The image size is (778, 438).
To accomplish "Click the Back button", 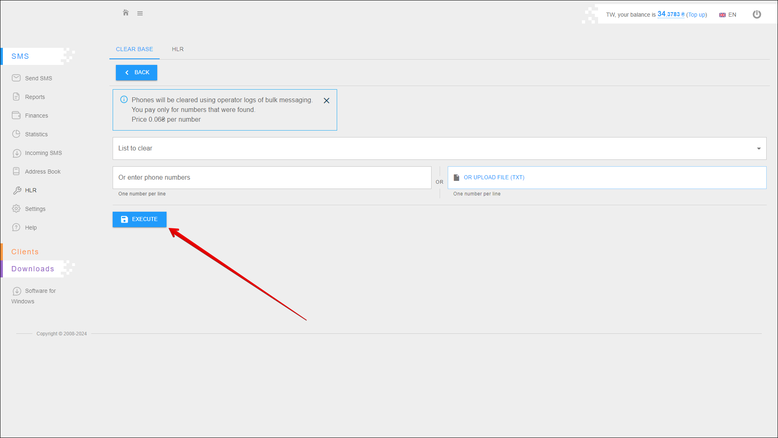I will click(x=137, y=73).
